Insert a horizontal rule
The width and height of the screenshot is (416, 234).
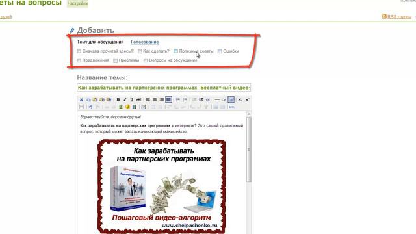click(217, 99)
